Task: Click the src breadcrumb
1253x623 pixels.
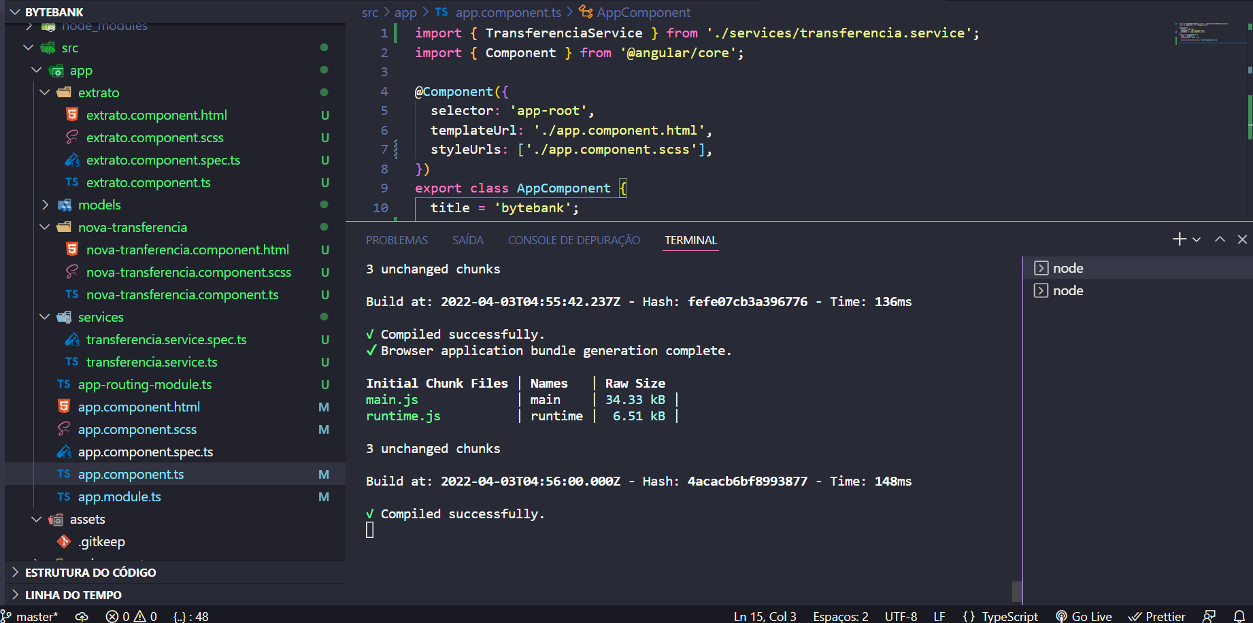Action: [369, 12]
